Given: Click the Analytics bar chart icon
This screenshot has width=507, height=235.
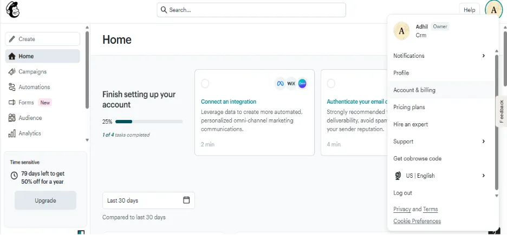Looking at the screenshot, I should (12, 133).
